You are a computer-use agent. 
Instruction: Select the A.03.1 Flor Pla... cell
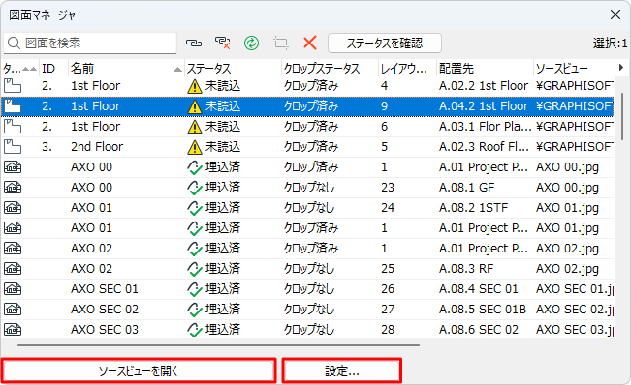485,127
